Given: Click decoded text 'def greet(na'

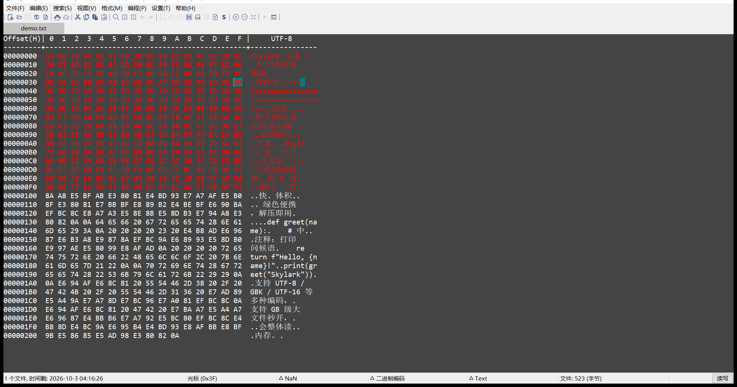Looking at the screenshot, I should pos(292,222).
